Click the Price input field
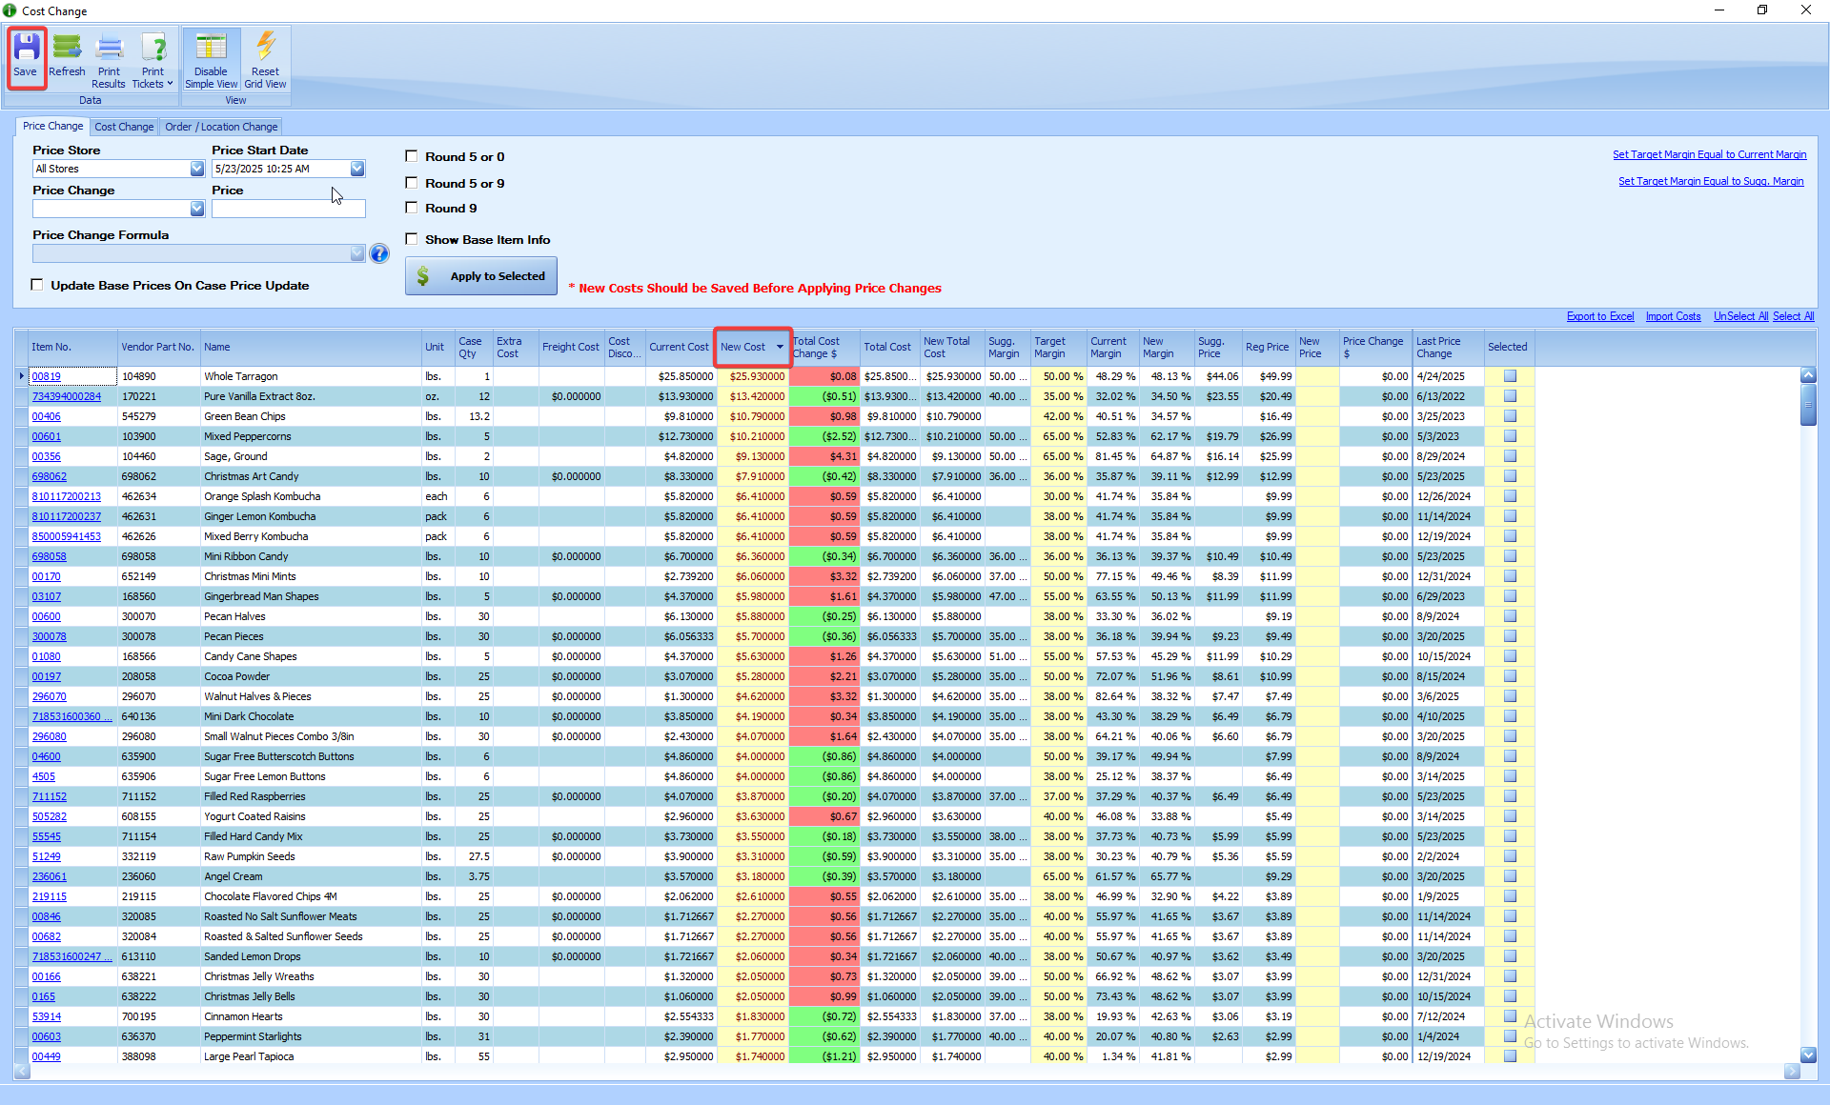This screenshot has width=1830, height=1105. pyautogui.click(x=288, y=209)
